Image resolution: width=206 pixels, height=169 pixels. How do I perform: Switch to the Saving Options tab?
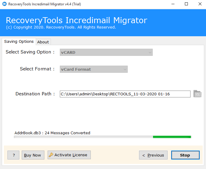tap(19, 42)
